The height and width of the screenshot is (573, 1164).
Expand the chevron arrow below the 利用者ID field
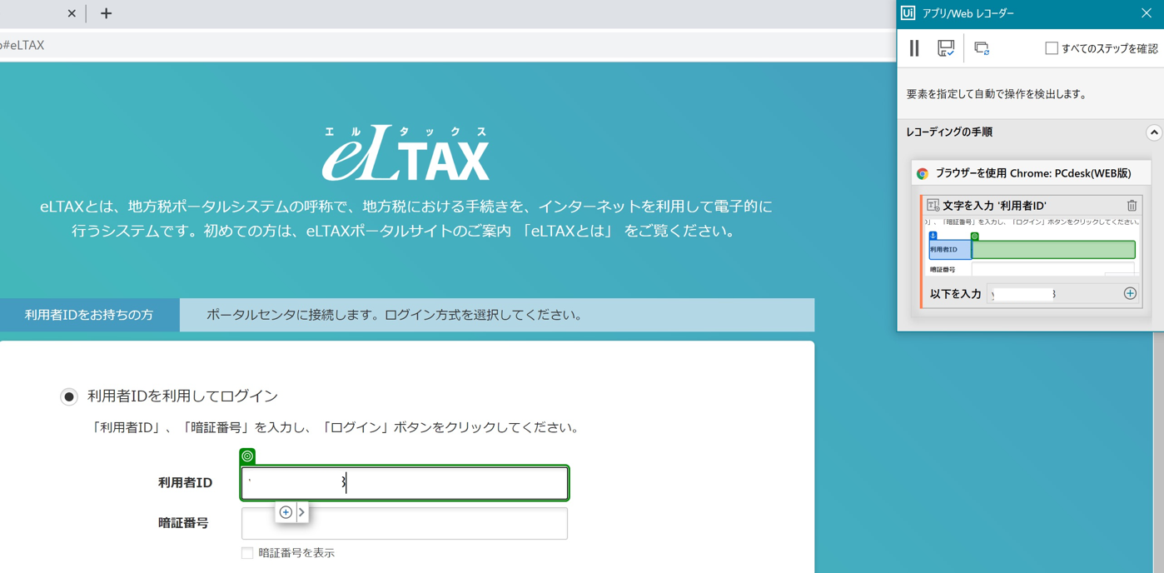coord(302,512)
